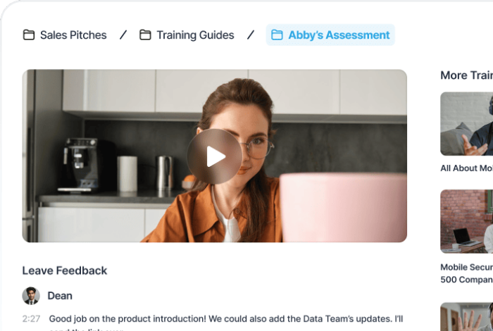This screenshot has width=493, height=331.
Task: Play Abby's assessment video
Action: (x=214, y=156)
